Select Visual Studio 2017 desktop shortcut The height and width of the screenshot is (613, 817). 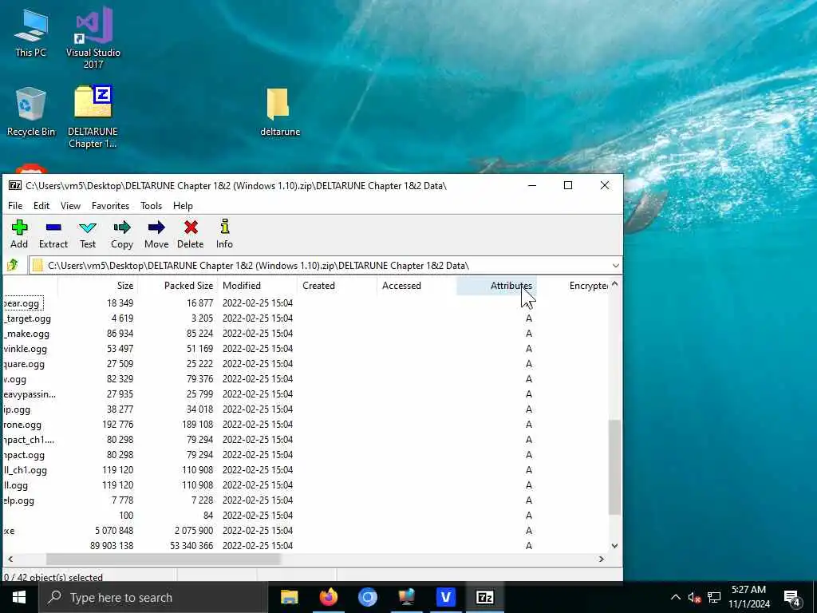point(93,38)
